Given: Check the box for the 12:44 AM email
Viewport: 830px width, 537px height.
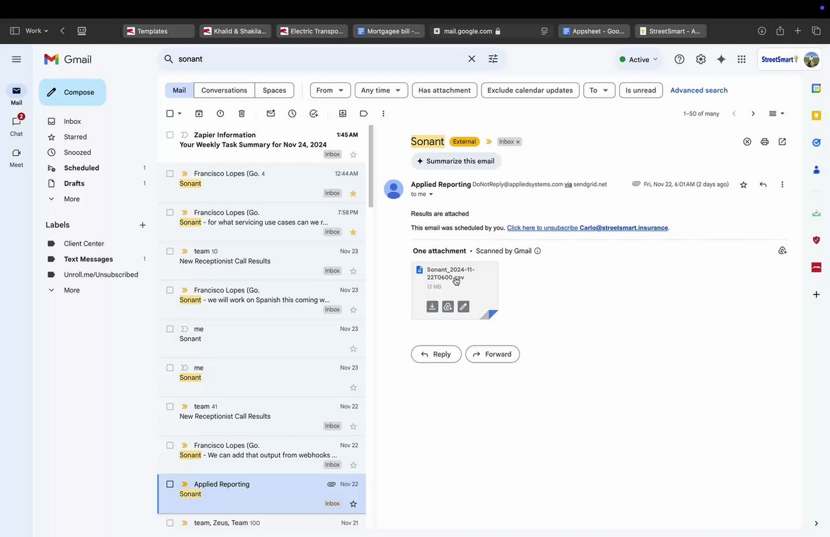Looking at the screenshot, I should click(x=170, y=174).
